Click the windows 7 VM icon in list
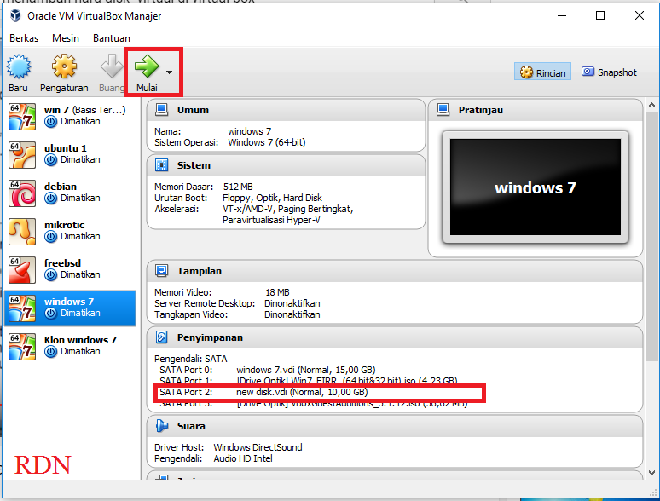The height and width of the screenshot is (501, 660). click(x=22, y=308)
